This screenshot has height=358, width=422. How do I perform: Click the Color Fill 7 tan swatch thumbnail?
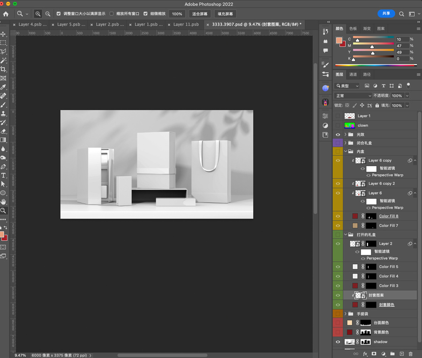click(355, 226)
